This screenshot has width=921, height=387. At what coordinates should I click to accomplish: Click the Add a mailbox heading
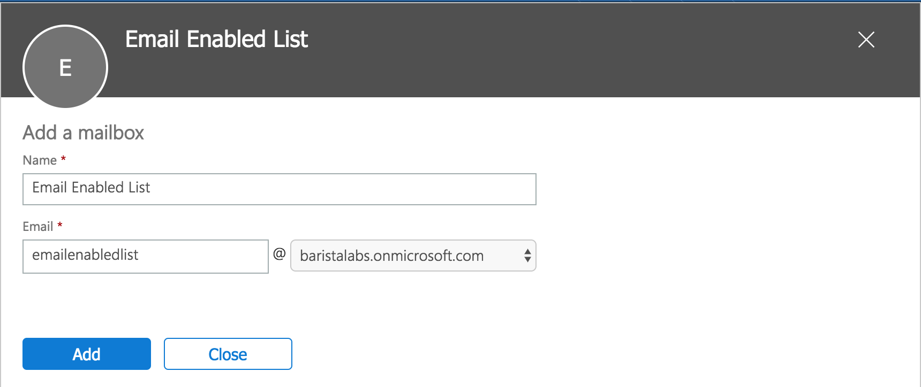coord(83,133)
